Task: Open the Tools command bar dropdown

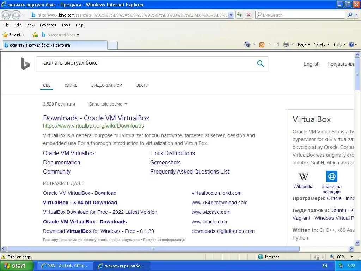Action: [339, 44]
